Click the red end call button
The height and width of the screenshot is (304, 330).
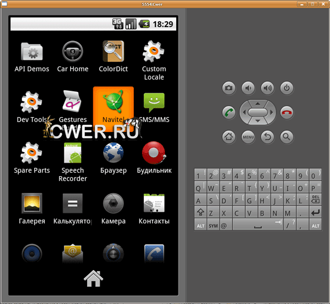pyautogui.click(x=287, y=113)
